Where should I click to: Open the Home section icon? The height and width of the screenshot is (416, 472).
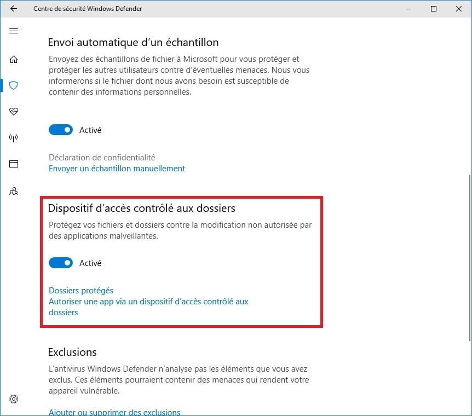[x=14, y=59]
